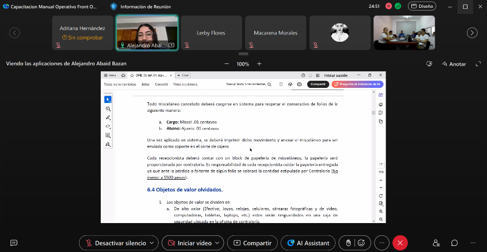Open the Diseño layout menu
Screen dimensions: 487x252
click(x=422, y=6)
